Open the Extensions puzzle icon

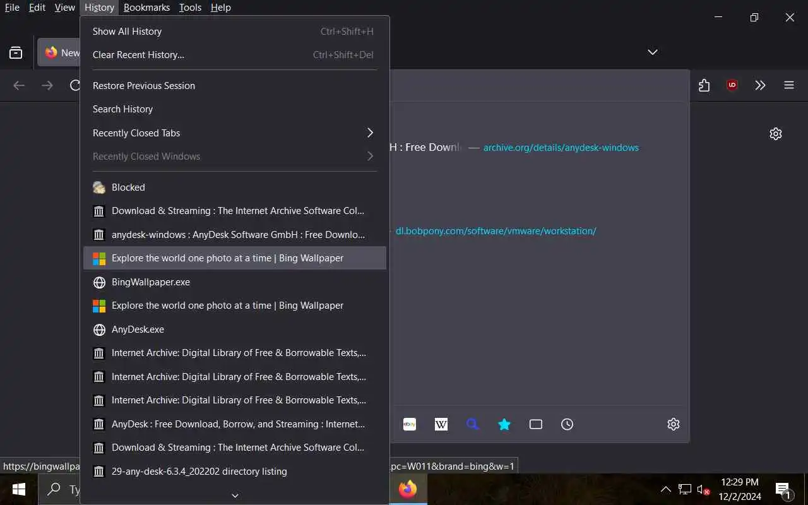(x=704, y=85)
